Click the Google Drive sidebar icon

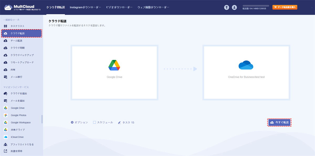6,108
